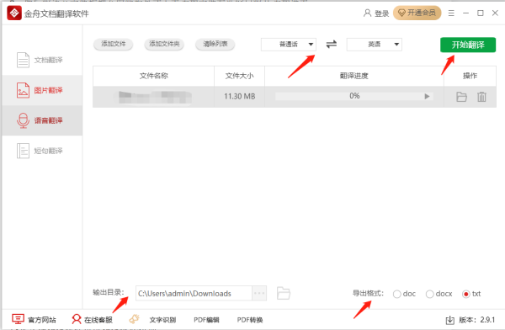Contact 在线客服 online support

click(x=92, y=319)
